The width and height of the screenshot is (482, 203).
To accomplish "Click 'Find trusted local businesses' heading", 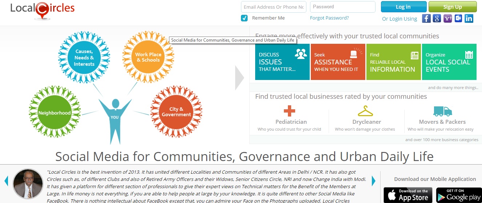I will [x=341, y=97].
